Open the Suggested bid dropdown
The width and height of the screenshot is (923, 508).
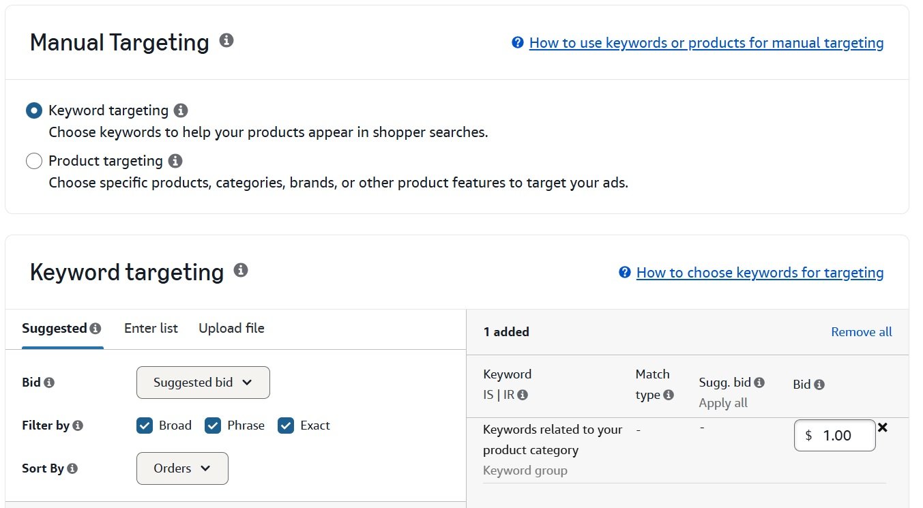click(203, 383)
